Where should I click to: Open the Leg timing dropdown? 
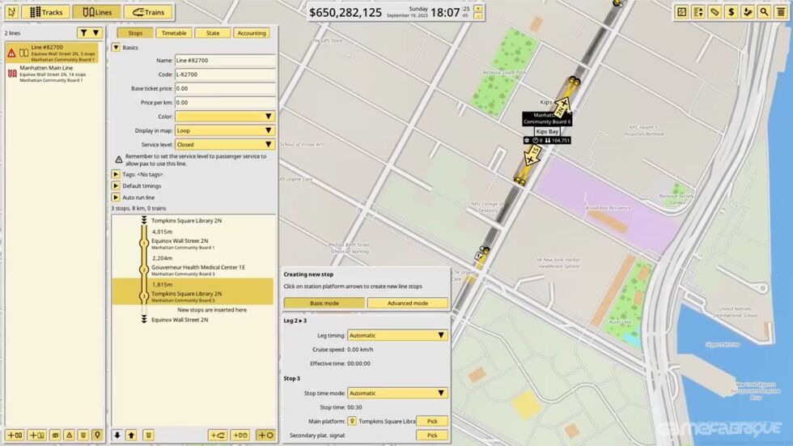(x=397, y=335)
